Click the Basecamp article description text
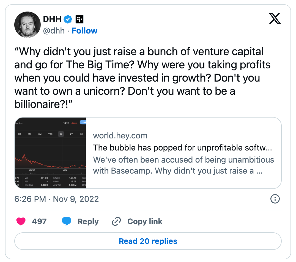The height and width of the screenshot is (262, 296). click(x=183, y=165)
